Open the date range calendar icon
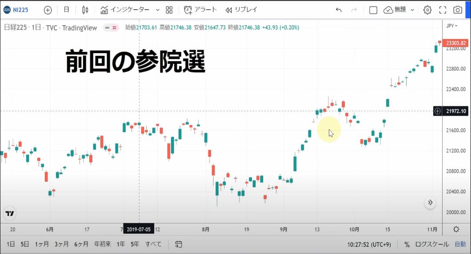The image size is (471, 254). tap(179, 244)
